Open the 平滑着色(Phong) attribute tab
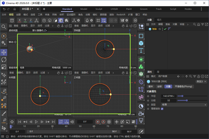209x139 pixels. coord(184,86)
